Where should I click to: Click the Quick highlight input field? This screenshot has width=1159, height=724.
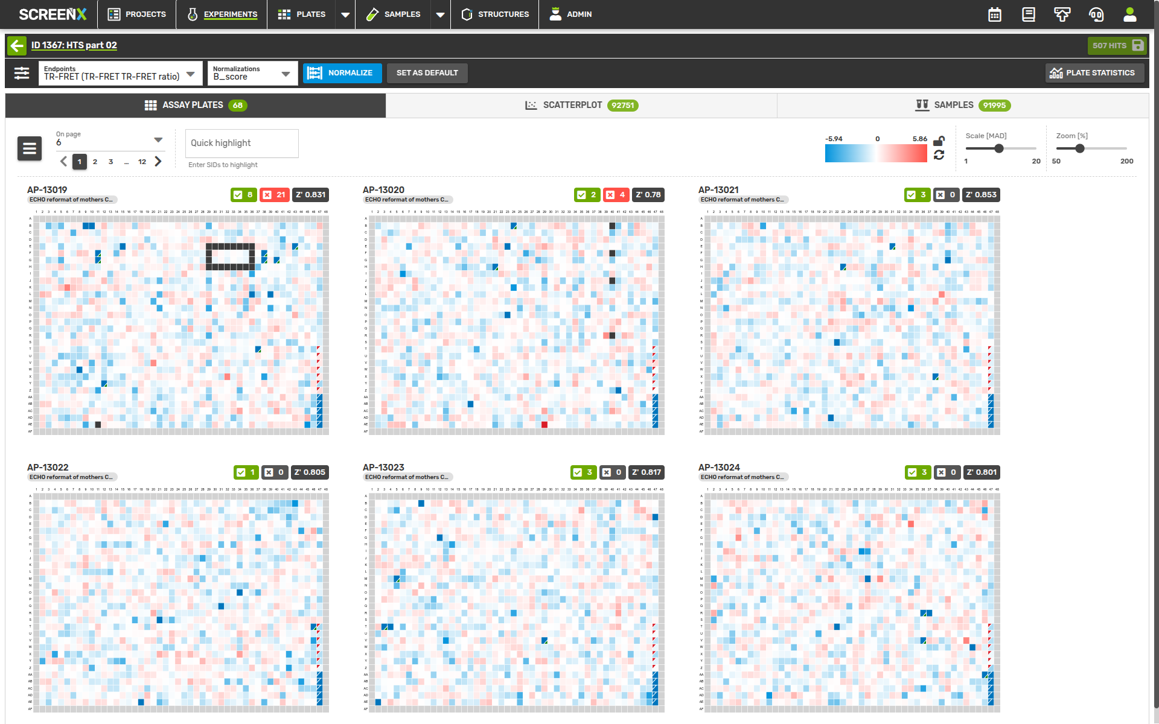coord(241,143)
